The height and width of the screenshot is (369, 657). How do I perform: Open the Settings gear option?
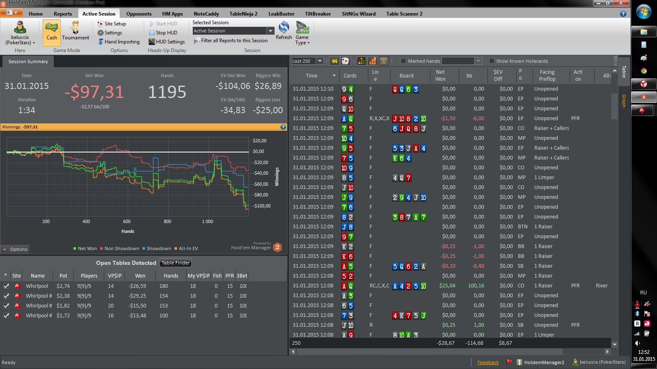[x=110, y=33]
